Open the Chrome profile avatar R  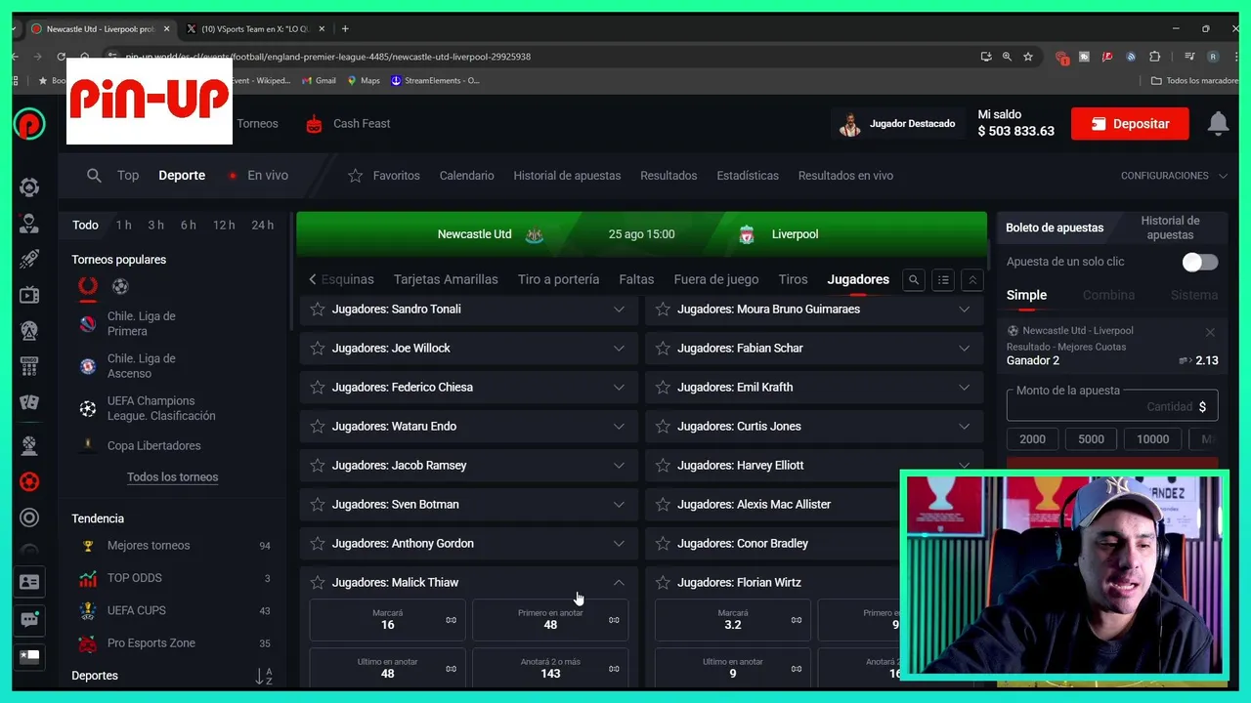[1213, 57]
